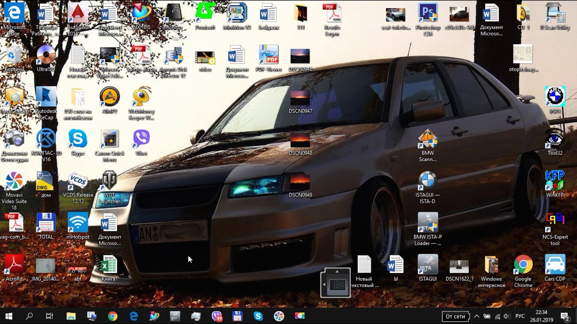Open Task View in the taskbar
This screenshot has height=324, width=577.
[x=50, y=316]
